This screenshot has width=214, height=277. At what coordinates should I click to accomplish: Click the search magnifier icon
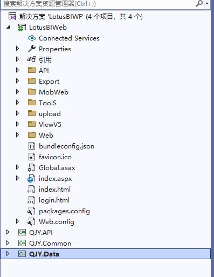(199, 3)
